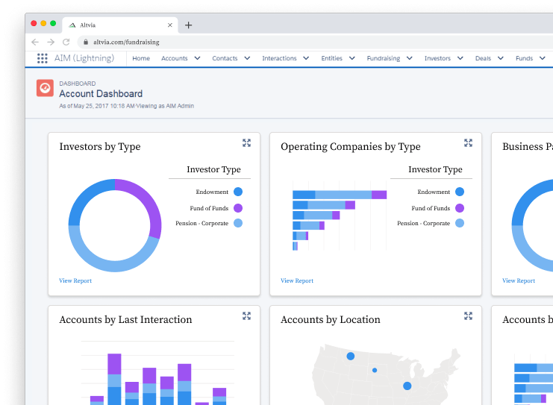Click Pension - Corporate swatch in Investors by Type
This screenshot has height=405, width=553.
(238, 223)
